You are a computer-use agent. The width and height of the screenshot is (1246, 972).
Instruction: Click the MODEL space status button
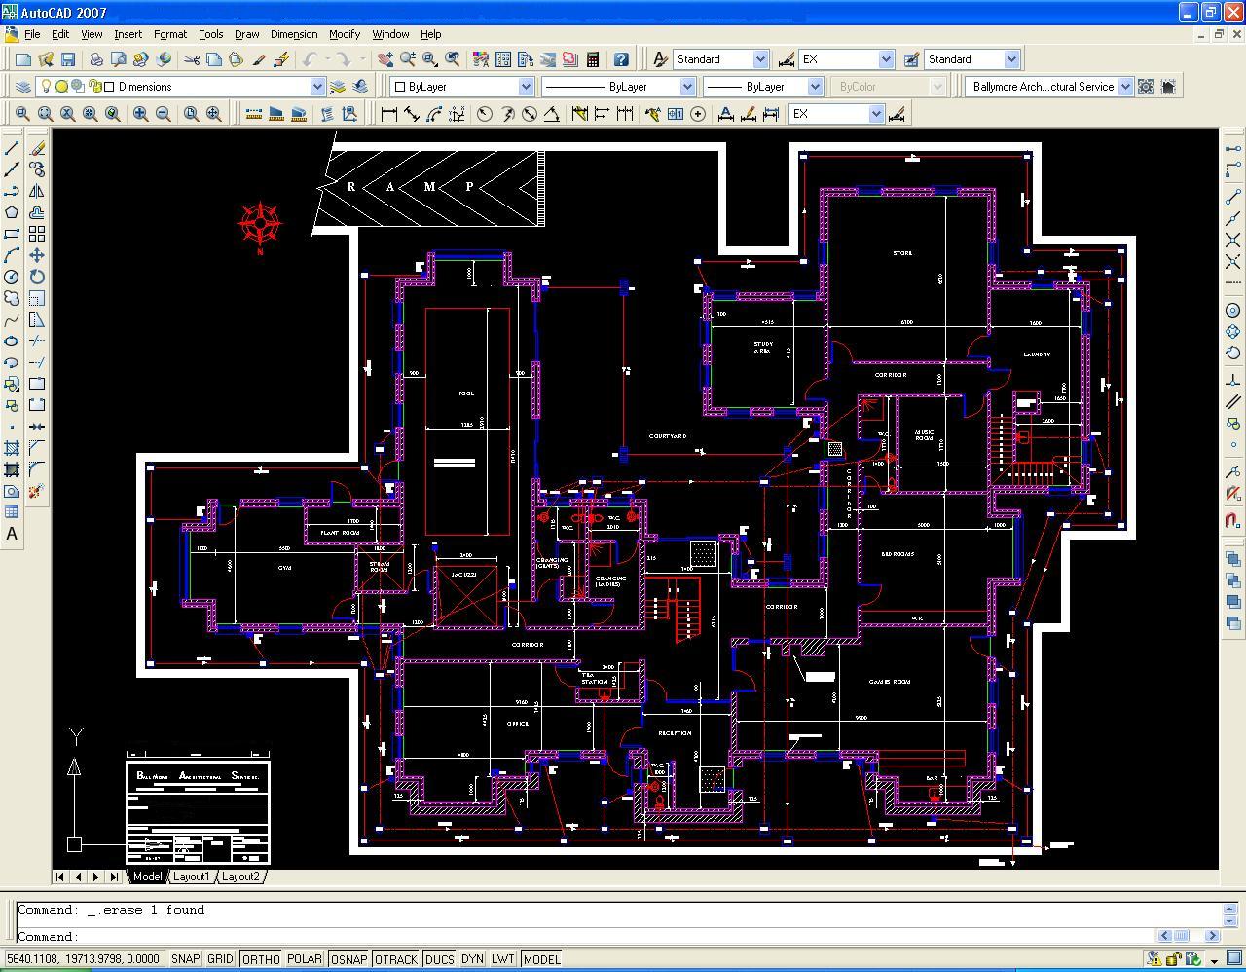coord(541,959)
